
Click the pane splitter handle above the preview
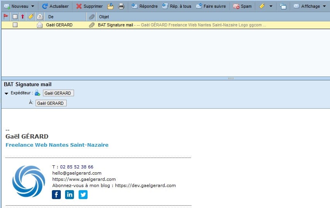click(231, 78)
